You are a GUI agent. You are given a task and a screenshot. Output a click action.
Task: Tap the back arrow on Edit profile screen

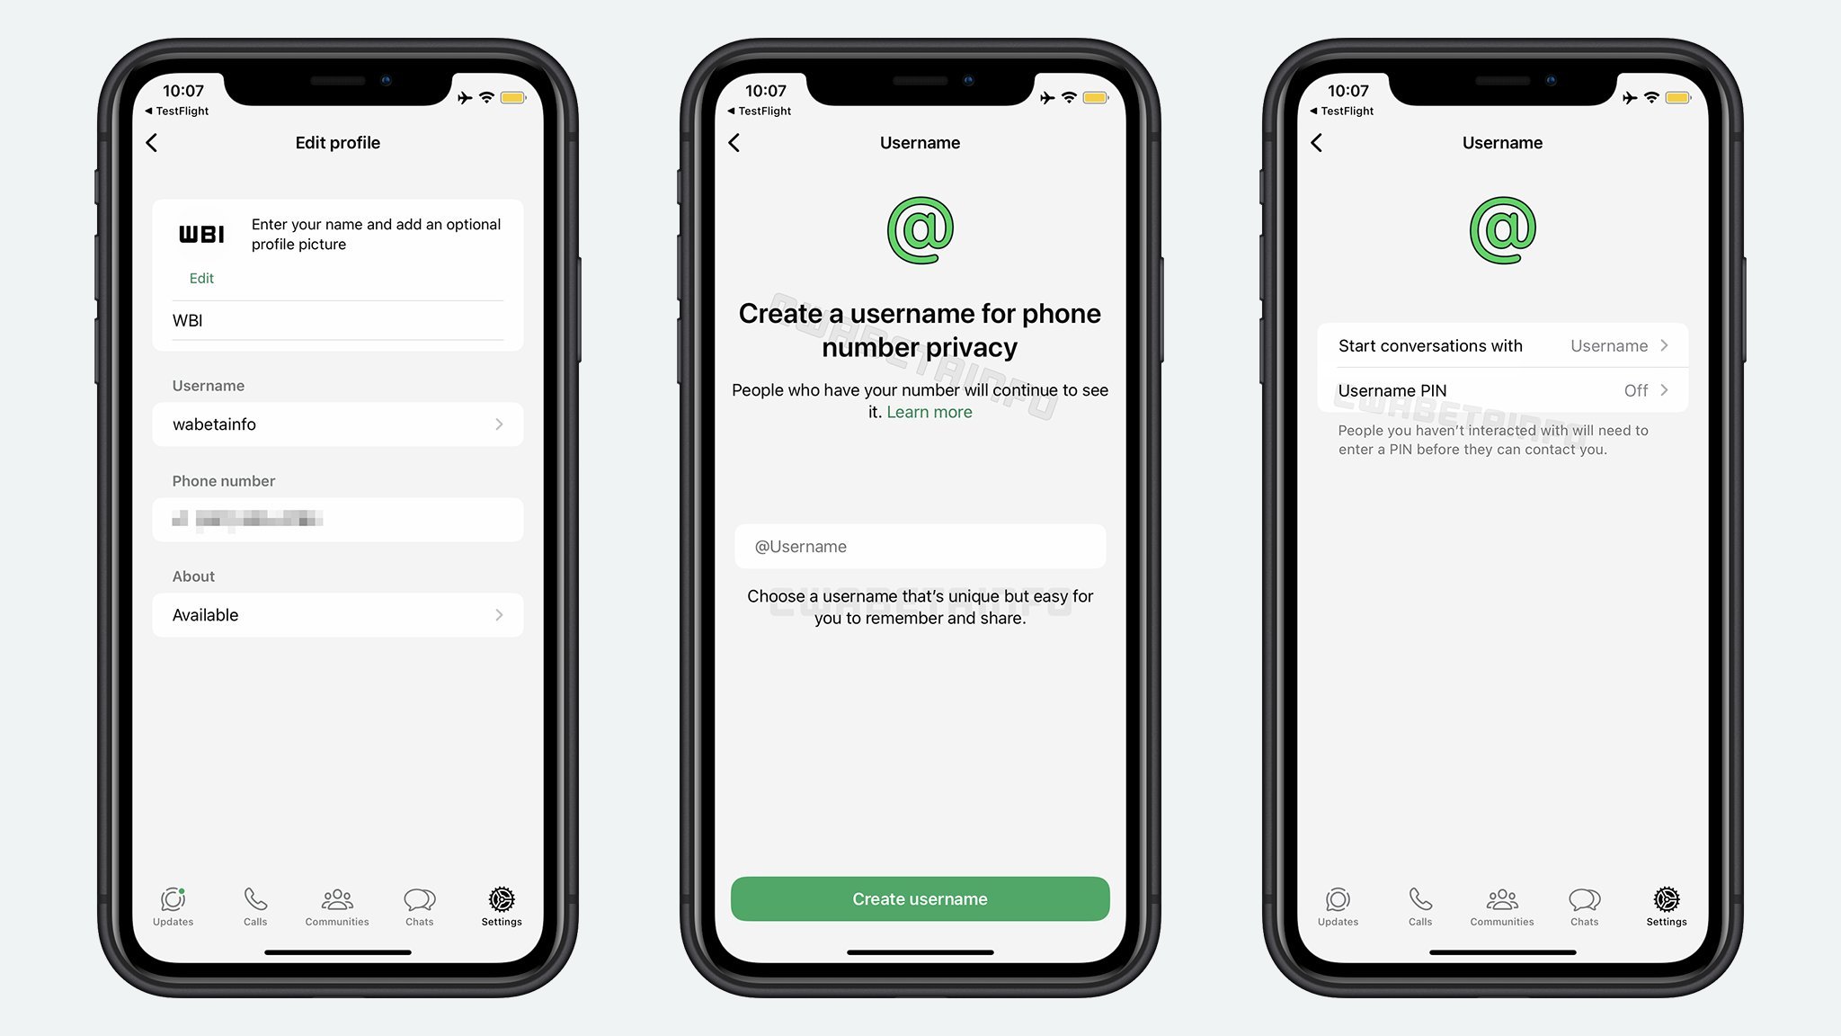coord(153,142)
